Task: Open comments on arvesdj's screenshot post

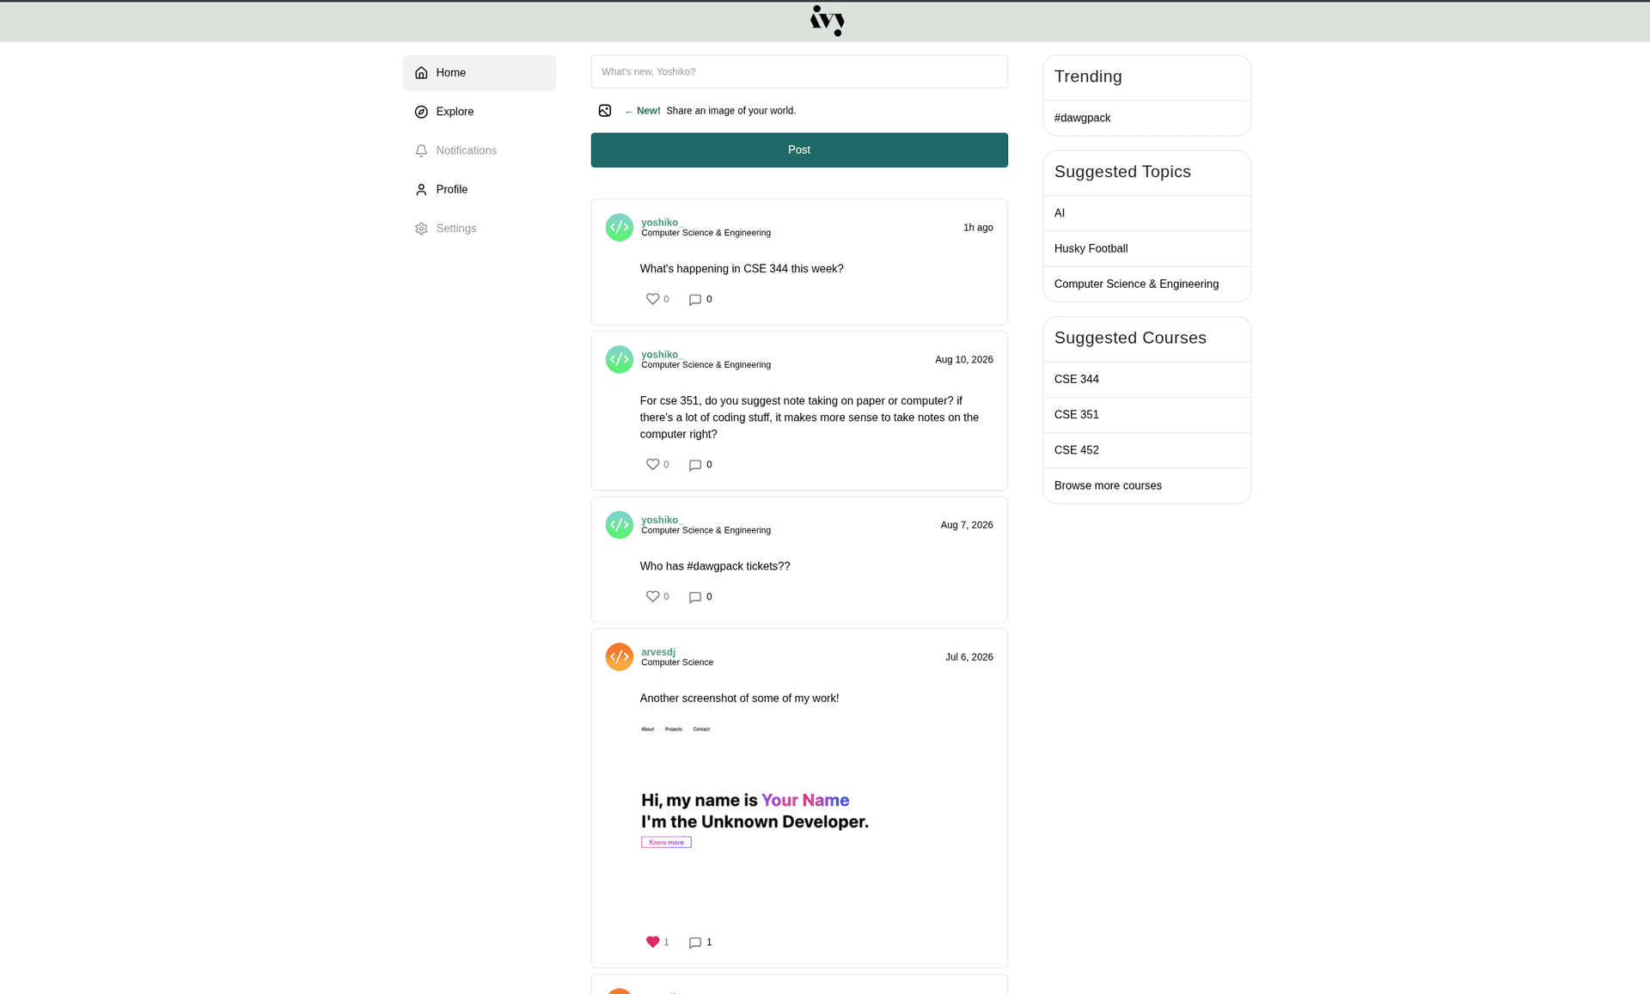Action: (695, 942)
